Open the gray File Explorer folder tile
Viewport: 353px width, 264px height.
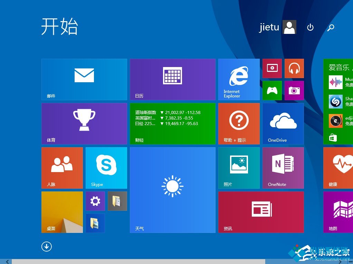coord(117,201)
